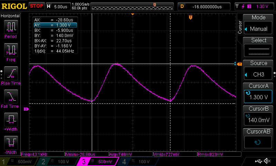The image size is (276, 166).
Task: Select the Fall Time measurement icon
Action: coord(11,96)
